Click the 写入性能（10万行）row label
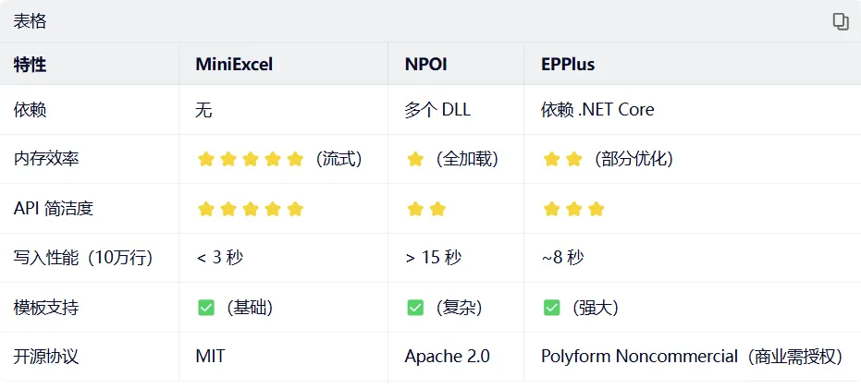 pyautogui.click(x=83, y=258)
